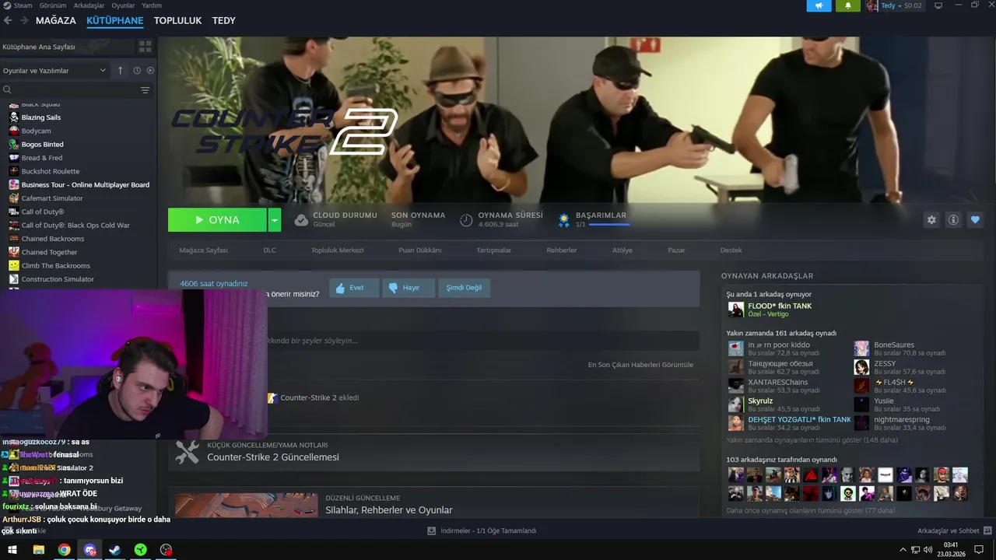Toggle the ready-to-play filter icon
The image size is (996, 560).
pos(150,71)
